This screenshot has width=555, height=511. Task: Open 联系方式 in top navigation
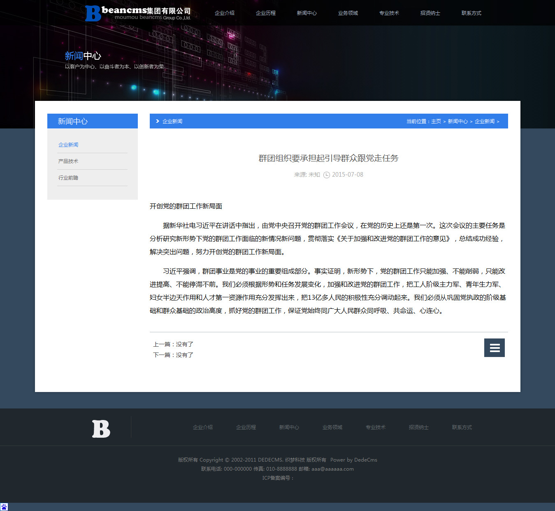pos(471,13)
